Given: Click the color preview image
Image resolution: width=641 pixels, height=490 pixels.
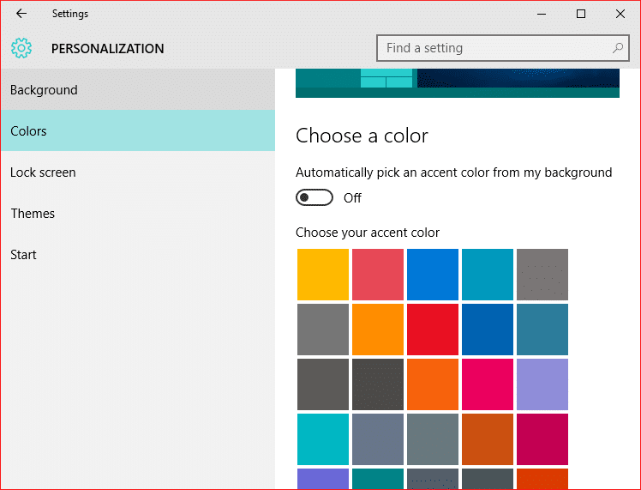Looking at the screenshot, I should (458, 83).
